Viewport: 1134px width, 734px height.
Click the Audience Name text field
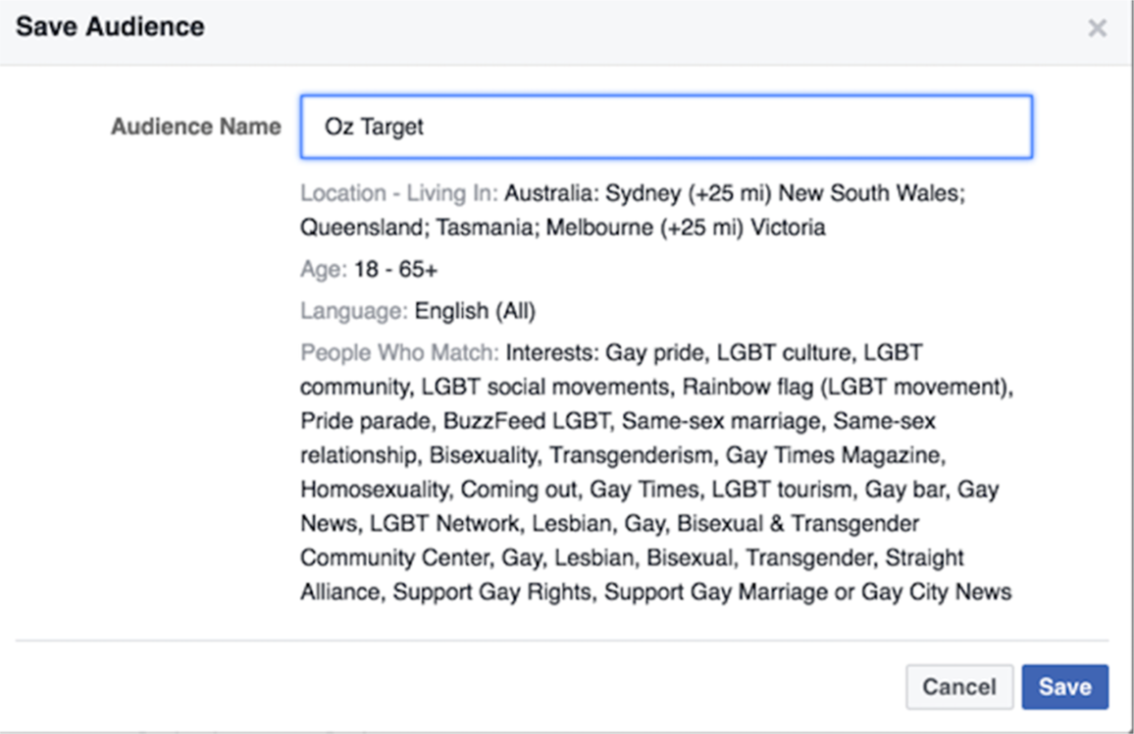click(666, 127)
